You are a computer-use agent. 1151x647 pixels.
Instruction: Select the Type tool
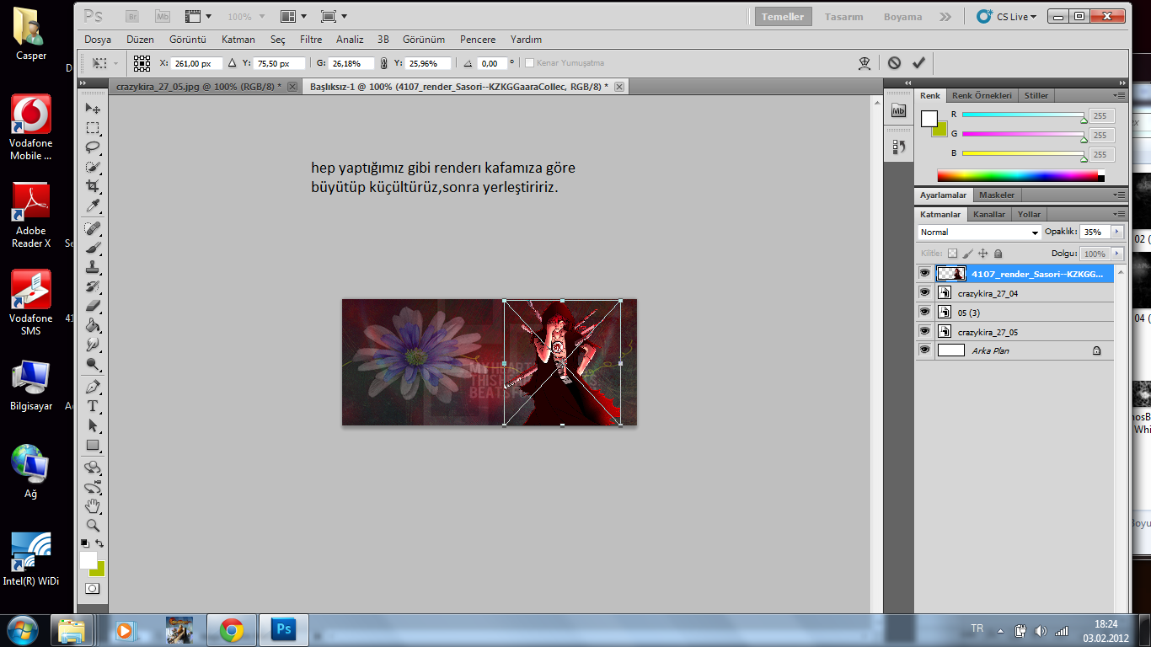(93, 406)
